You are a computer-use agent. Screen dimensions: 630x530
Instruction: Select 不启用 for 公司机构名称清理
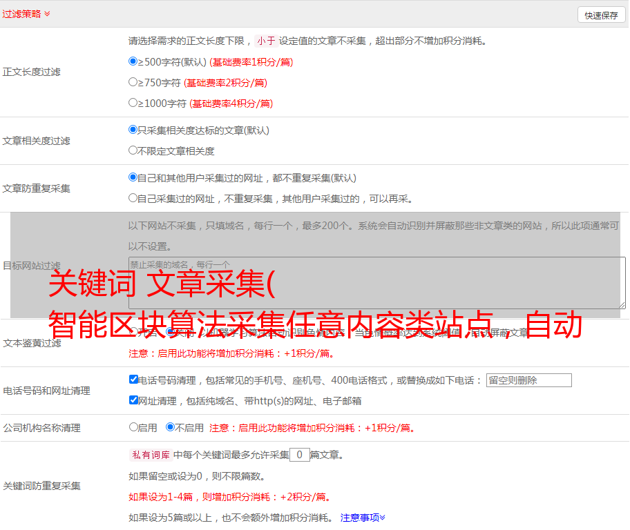point(171,427)
